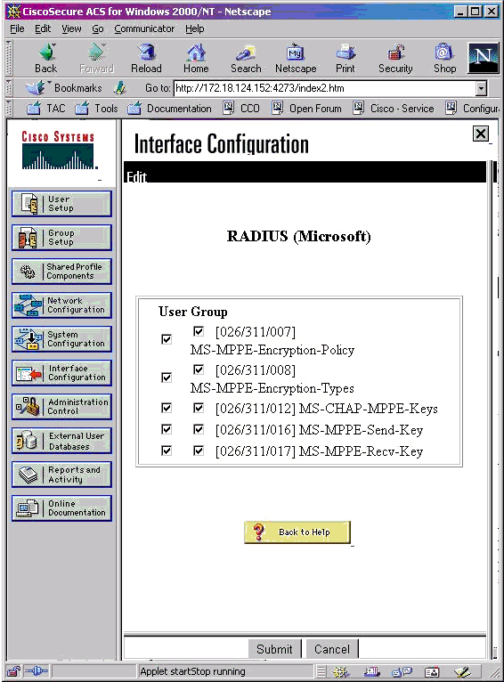
Task: Open Administration Control section
Action: pyautogui.click(x=61, y=407)
